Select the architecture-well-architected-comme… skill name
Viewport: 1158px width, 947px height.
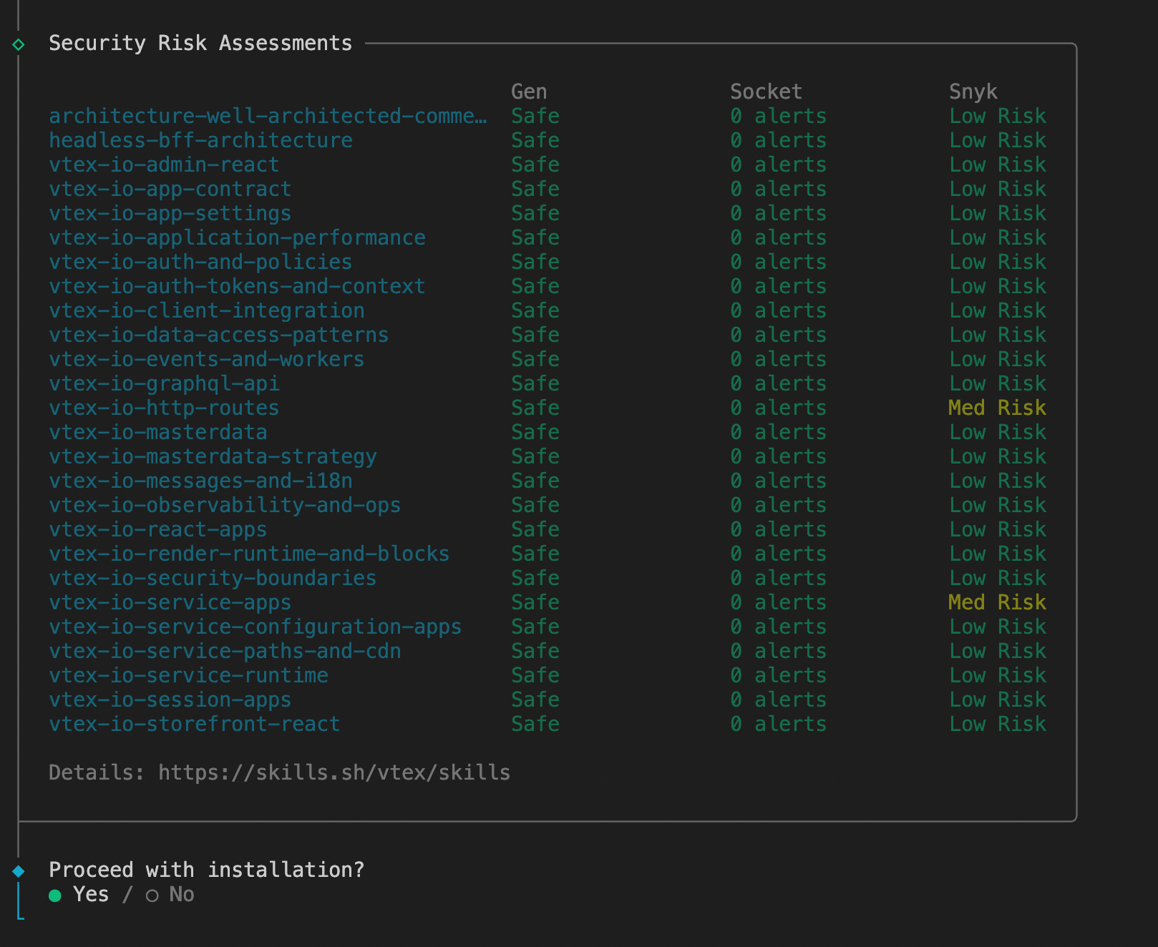tap(268, 116)
